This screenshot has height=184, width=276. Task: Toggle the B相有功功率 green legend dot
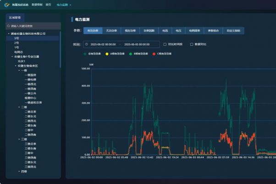click(130, 54)
